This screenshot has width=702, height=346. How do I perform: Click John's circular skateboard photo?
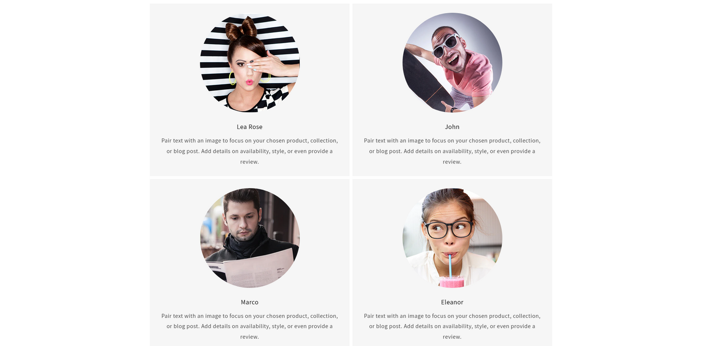tap(452, 63)
